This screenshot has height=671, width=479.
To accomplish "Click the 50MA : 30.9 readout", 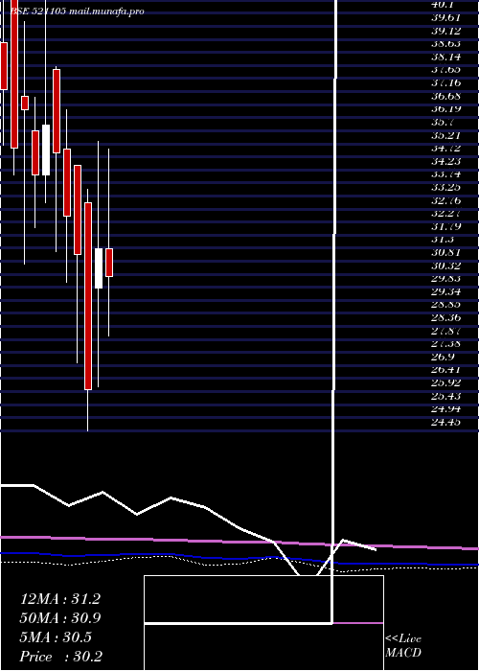I will pyautogui.click(x=59, y=618).
